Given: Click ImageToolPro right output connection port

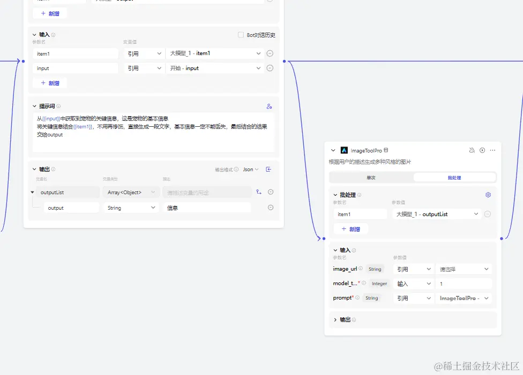Looking at the screenshot, I should tap(502, 239).
